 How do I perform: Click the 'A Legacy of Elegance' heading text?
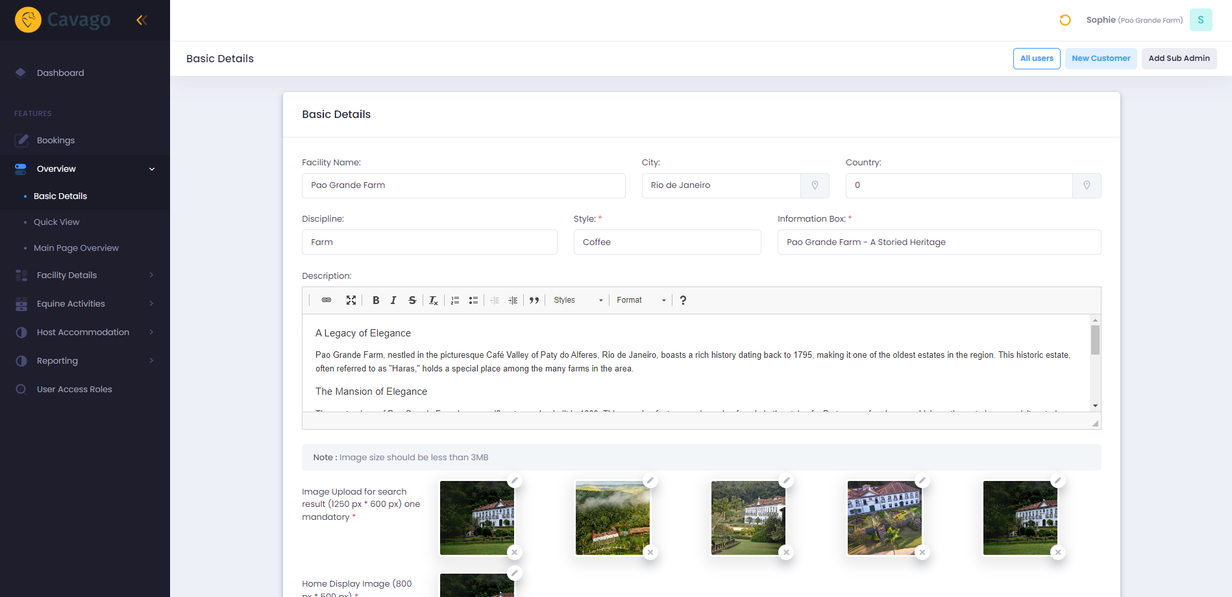363,333
